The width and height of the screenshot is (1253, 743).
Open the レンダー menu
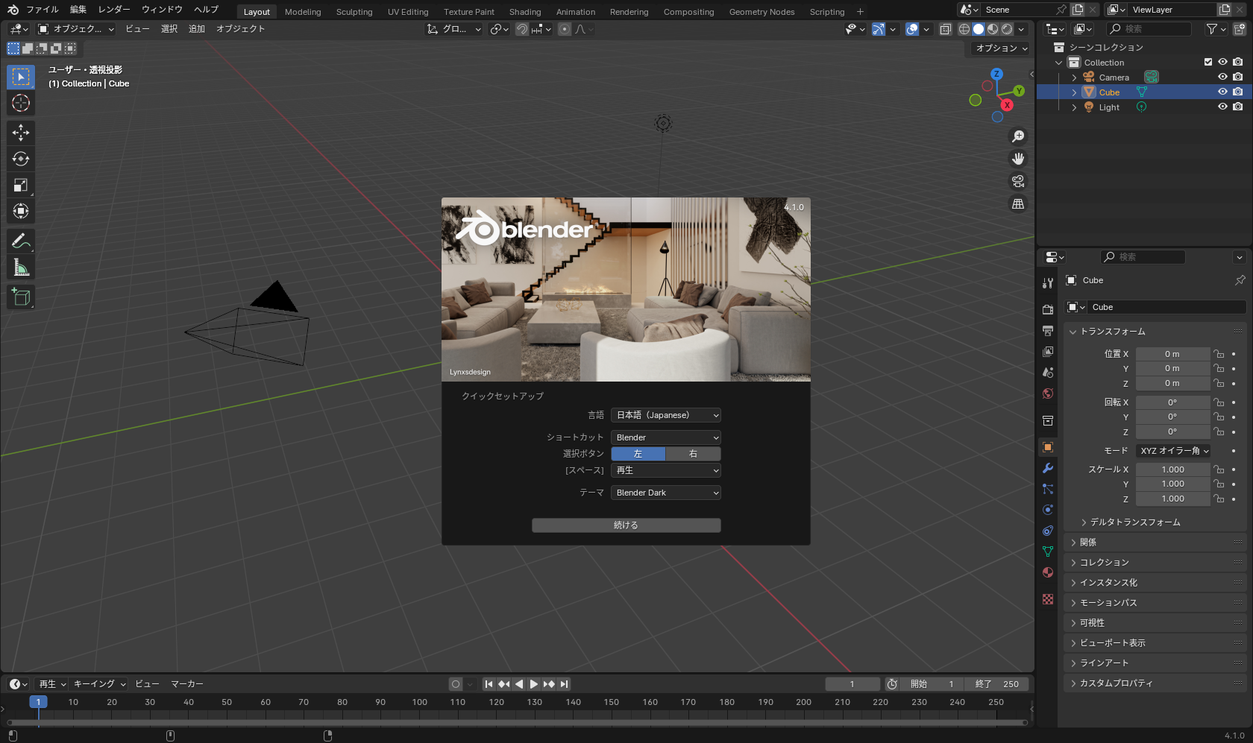(x=114, y=10)
